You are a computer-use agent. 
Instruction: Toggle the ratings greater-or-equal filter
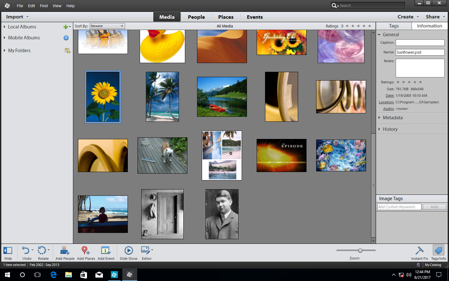click(342, 26)
